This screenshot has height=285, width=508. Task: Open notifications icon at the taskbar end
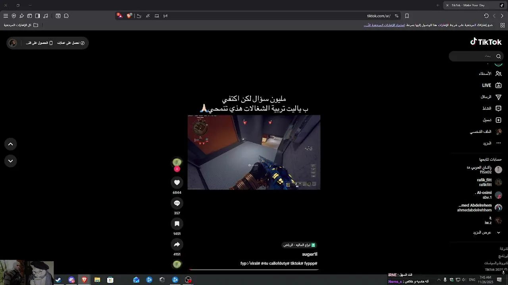click(x=499, y=280)
